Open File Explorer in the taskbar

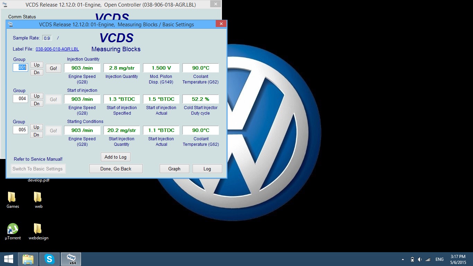(x=28, y=259)
